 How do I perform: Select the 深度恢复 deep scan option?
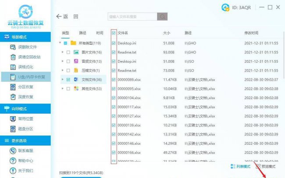[x=21, y=97]
